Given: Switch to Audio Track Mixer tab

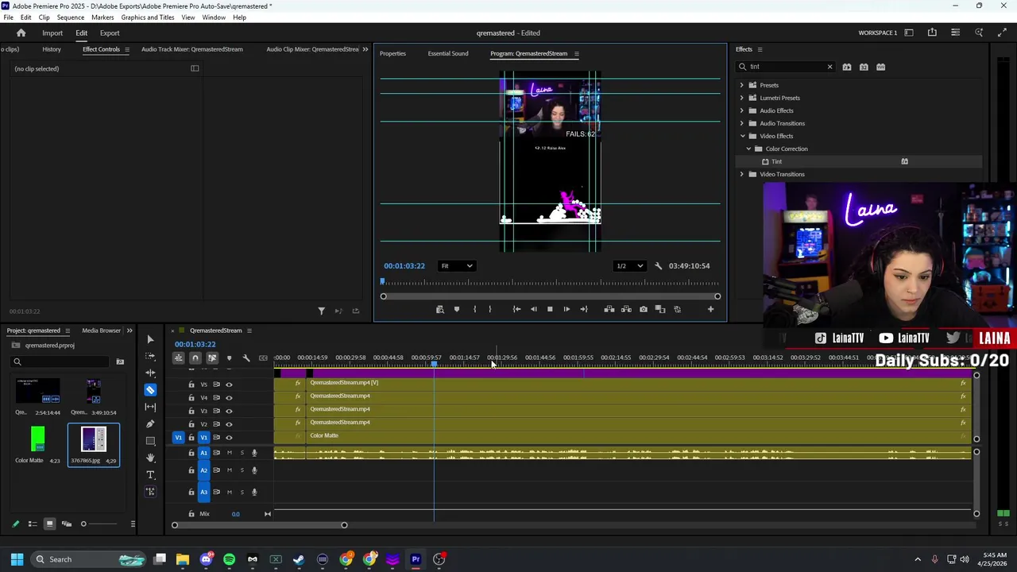Looking at the screenshot, I should (x=191, y=49).
